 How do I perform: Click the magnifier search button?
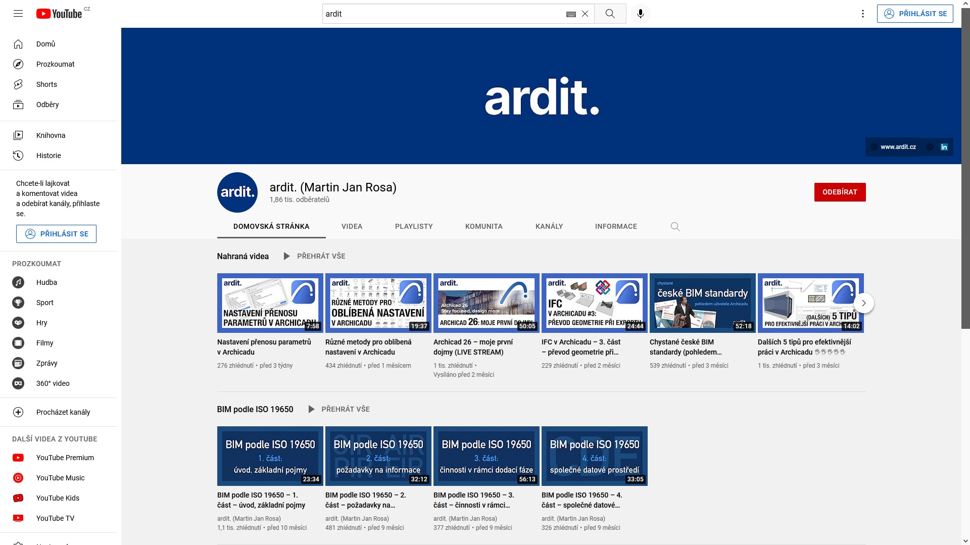[610, 14]
